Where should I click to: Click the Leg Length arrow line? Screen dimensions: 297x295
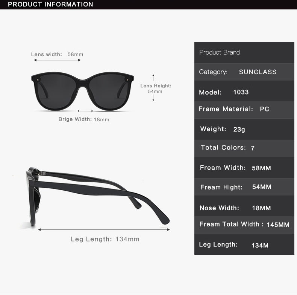[x=104, y=230]
